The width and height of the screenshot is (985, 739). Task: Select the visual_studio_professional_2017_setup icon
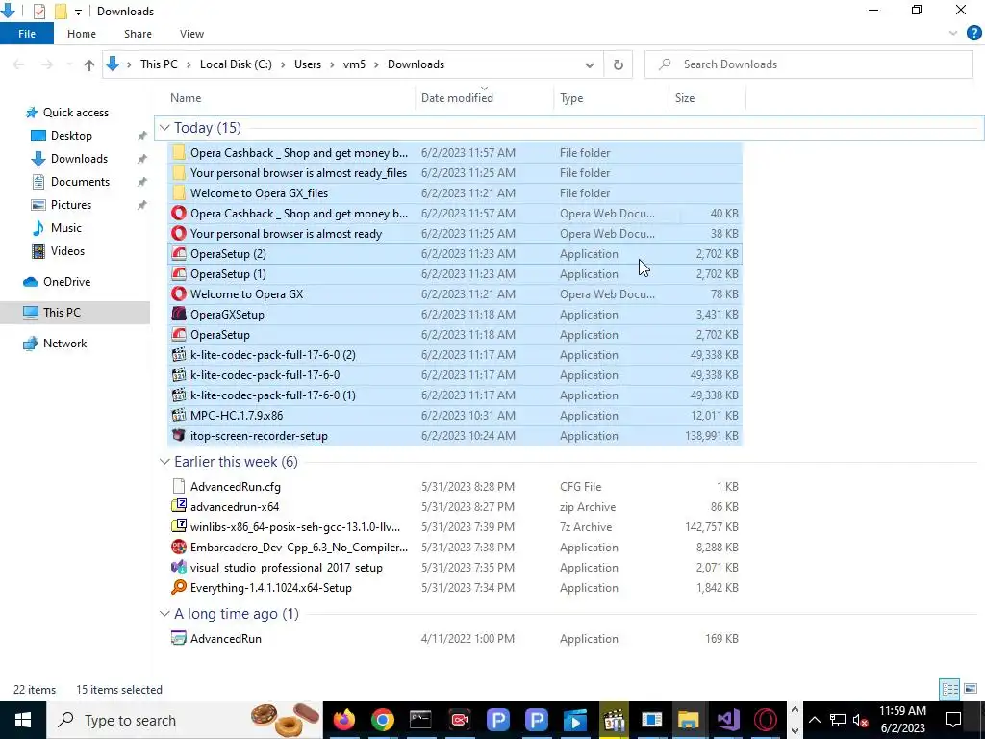click(x=179, y=568)
